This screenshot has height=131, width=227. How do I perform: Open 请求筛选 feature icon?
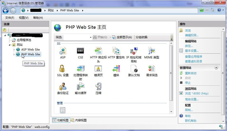[x=152, y=71]
